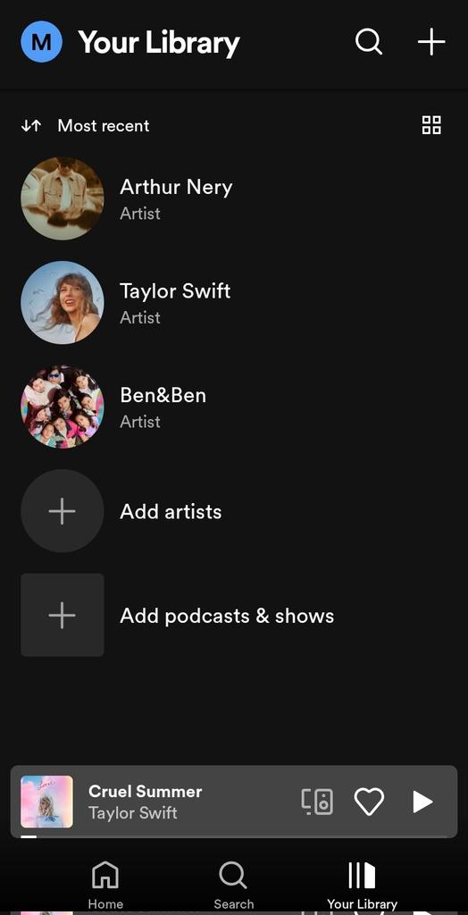This screenshot has height=915, width=468.
Task: Like Cruel Summer with heart icon
Action: (x=370, y=802)
